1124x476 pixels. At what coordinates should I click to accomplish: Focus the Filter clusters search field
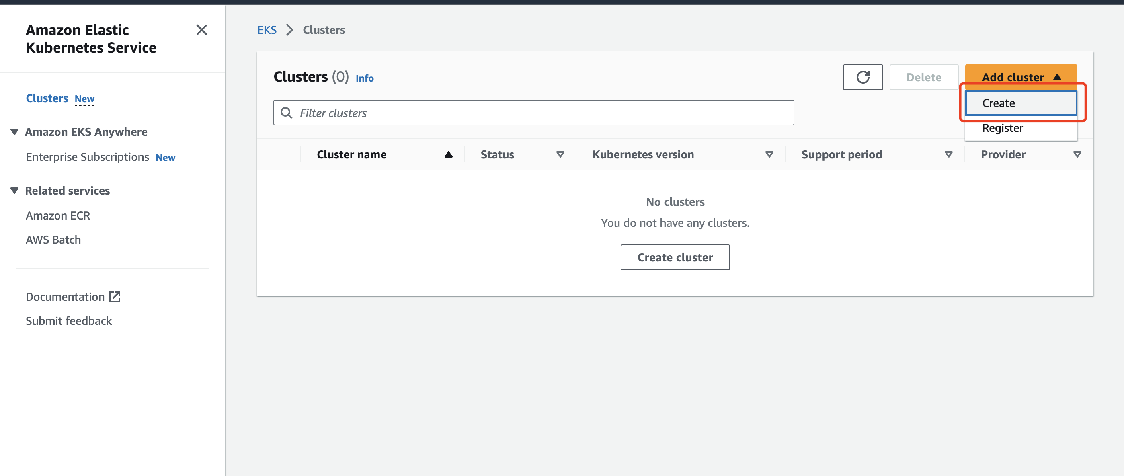533,113
